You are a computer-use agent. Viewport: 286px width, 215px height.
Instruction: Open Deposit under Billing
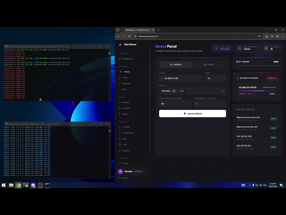(126, 103)
